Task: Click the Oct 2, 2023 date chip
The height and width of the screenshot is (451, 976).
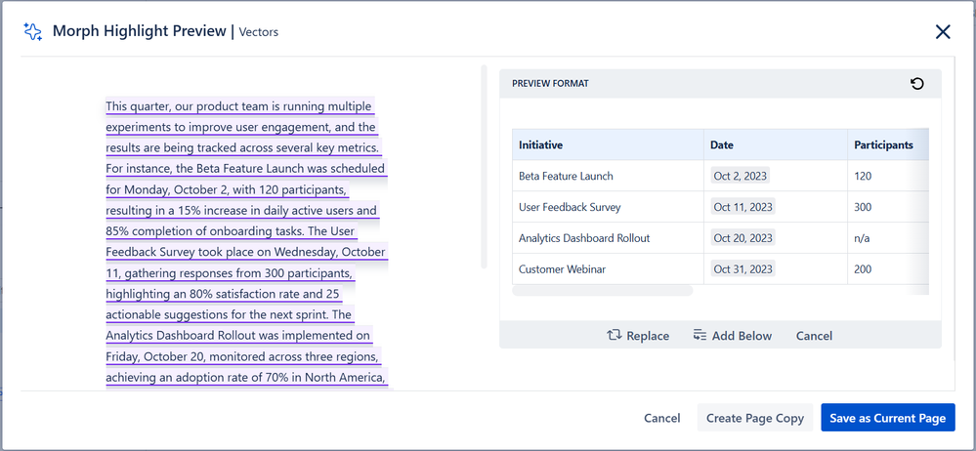Action: point(742,177)
